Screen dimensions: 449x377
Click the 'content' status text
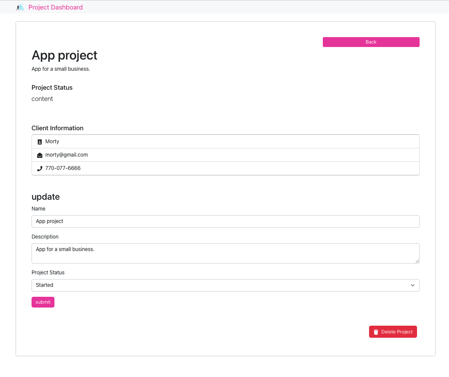coord(42,99)
